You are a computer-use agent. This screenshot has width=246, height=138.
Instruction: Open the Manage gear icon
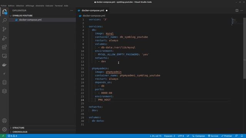coord(4,129)
